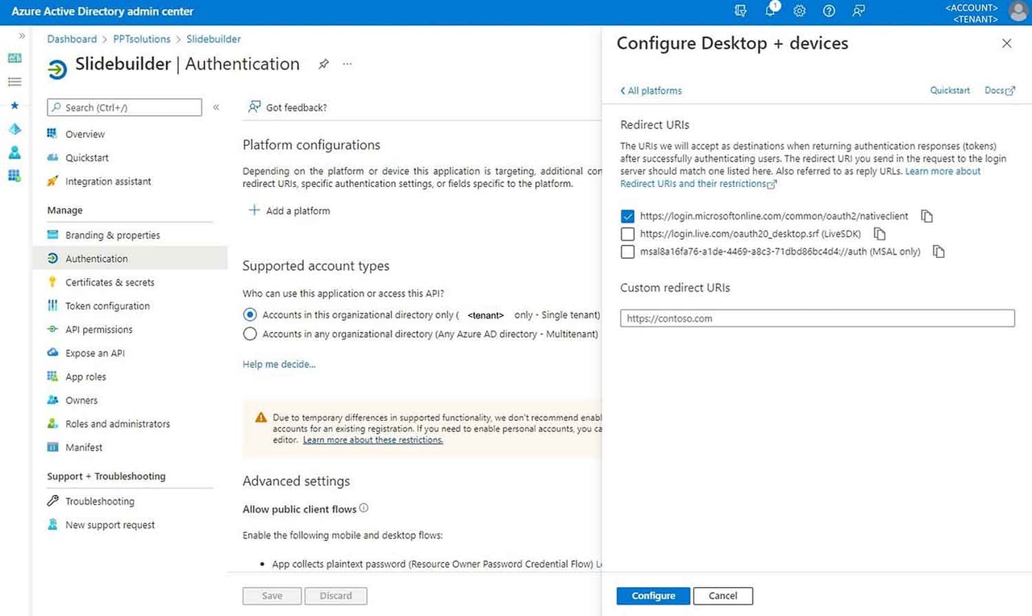The height and width of the screenshot is (616, 1032).
Task: Open Dashboard icon in left rail
Action: click(15, 58)
